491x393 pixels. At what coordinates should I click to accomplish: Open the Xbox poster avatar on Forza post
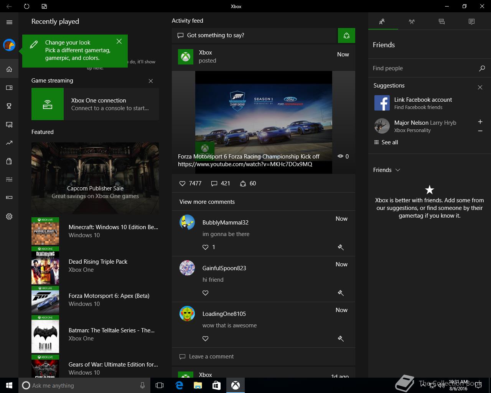186,57
